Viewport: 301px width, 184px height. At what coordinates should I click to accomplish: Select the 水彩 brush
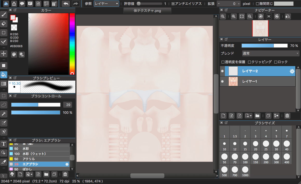39,148
